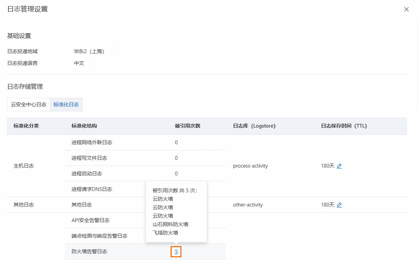Click 端点检测与响应告警日志 row text
The height and width of the screenshot is (260, 418).
pos(100,236)
